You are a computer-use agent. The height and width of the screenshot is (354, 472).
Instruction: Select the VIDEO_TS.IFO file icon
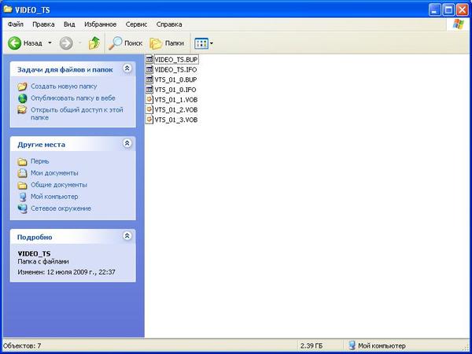tap(149, 69)
